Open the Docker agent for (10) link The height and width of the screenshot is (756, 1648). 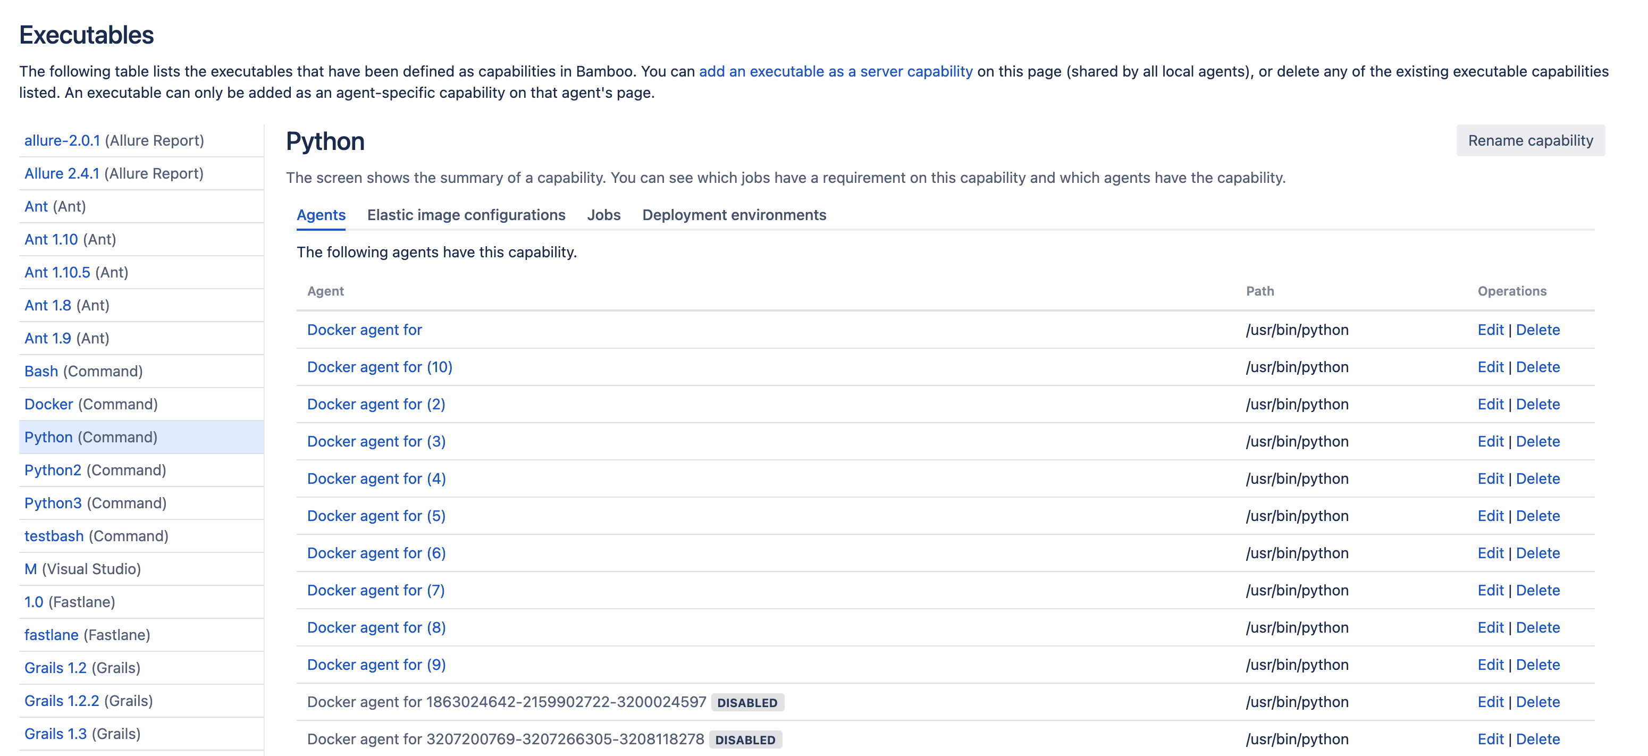click(380, 367)
